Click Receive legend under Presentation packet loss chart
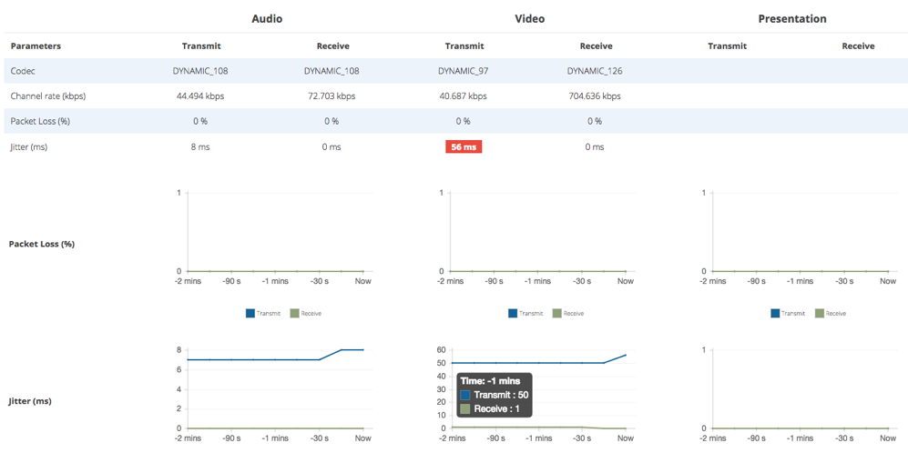The height and width of the screenshot is (453, 908). 831,313
